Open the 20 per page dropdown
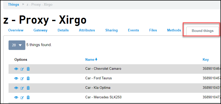221x104 pixels. (x=17, y=45)
